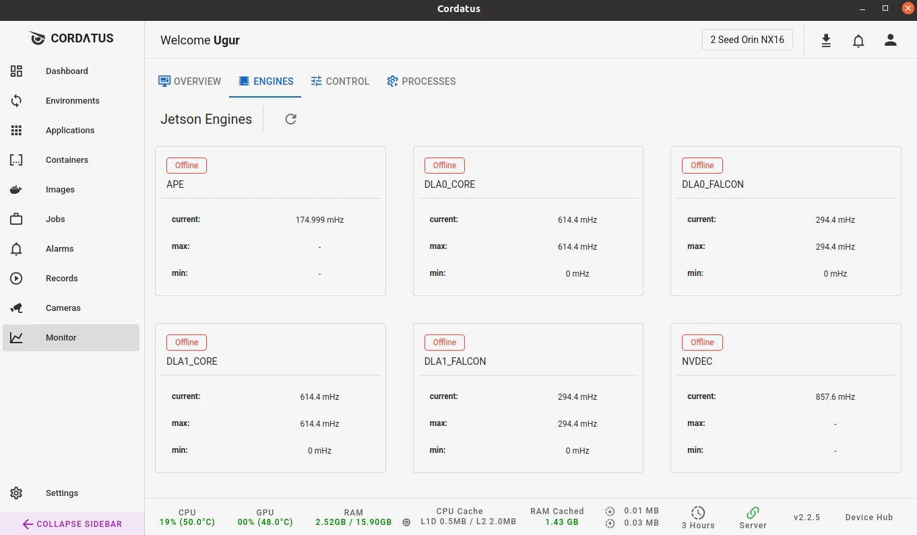Click the Cordatus logo
The height and width of the screenshot is (535, 917).
click(x=71, y=38)
